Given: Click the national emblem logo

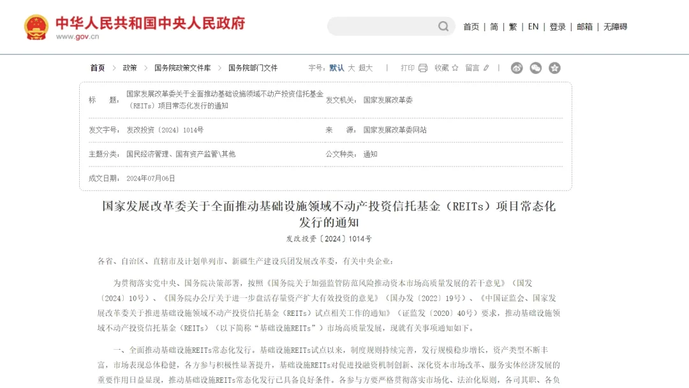Looking at the screenshot, I should click(36, 27).
